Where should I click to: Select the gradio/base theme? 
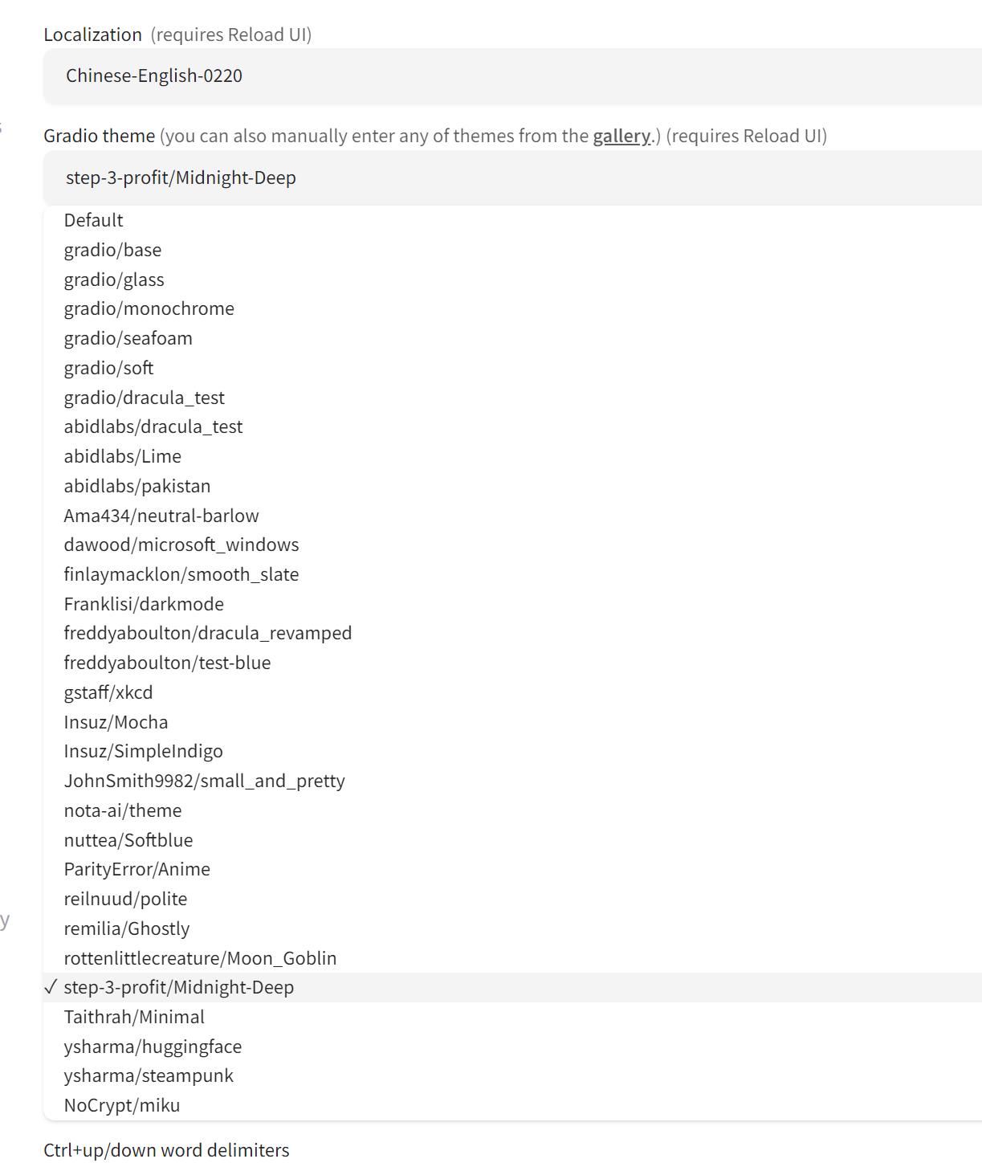113,250
